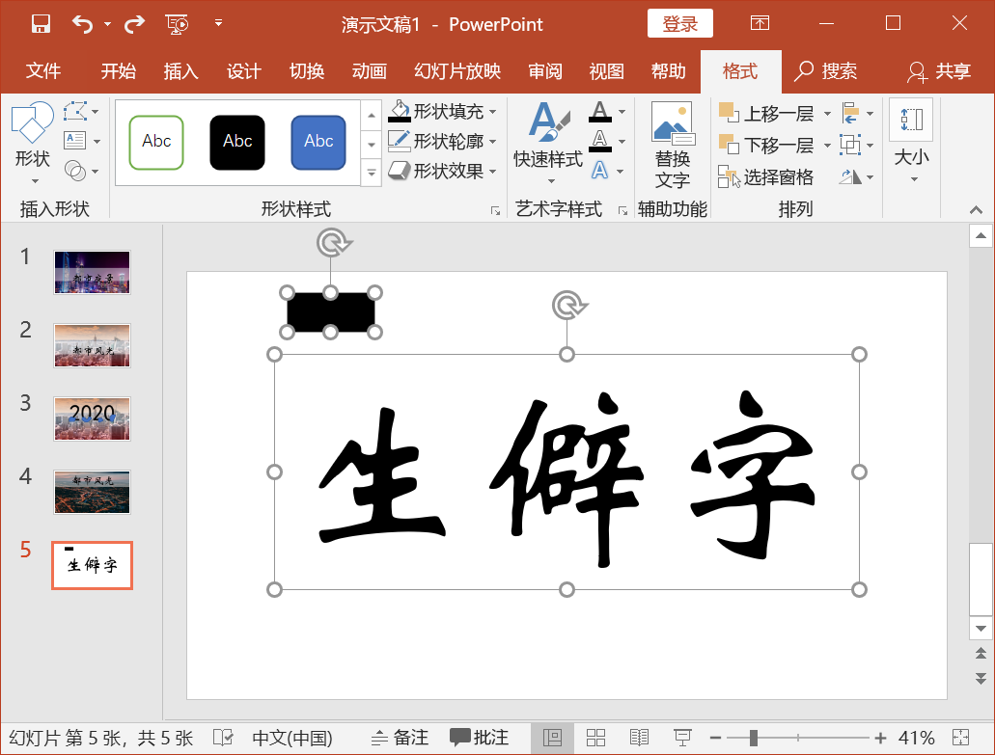Expand the shape styles gallery
Image resolution: width=995 pixels, height=755 pixels.
[x=371, y=174]
